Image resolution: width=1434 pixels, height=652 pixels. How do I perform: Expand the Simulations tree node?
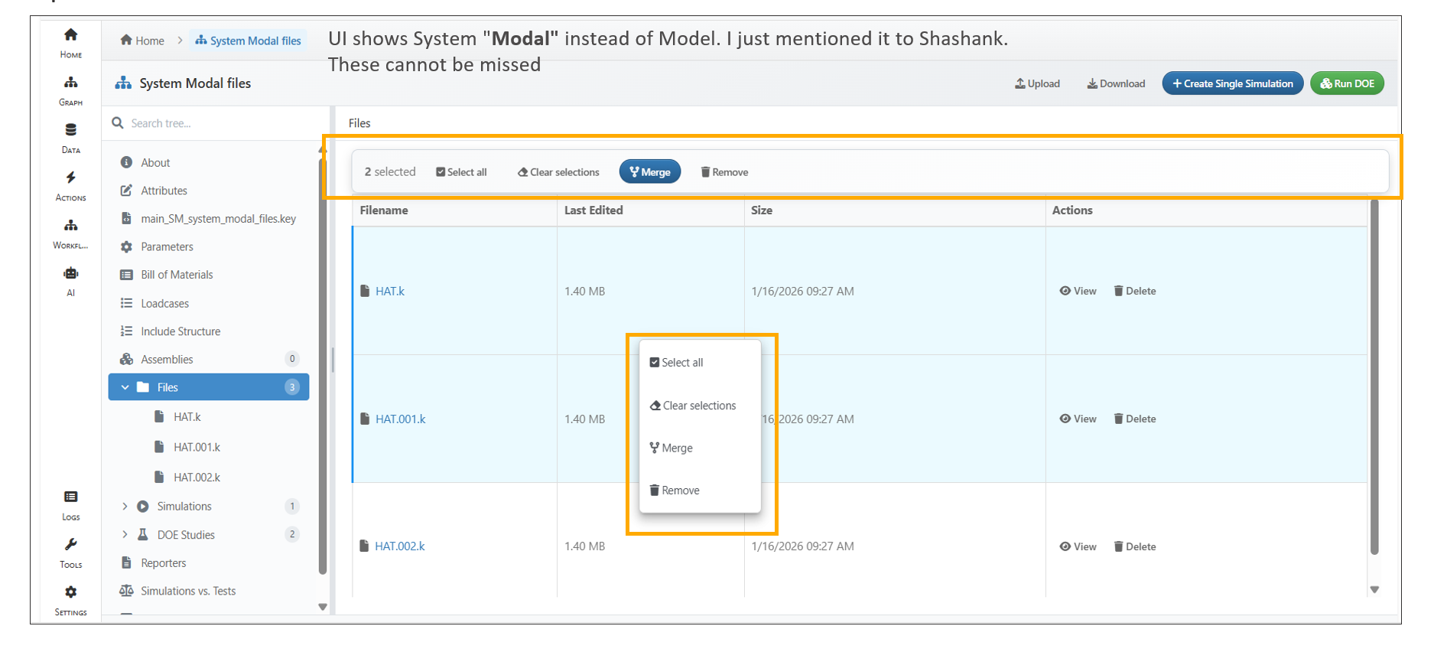[x=125, y=507]
